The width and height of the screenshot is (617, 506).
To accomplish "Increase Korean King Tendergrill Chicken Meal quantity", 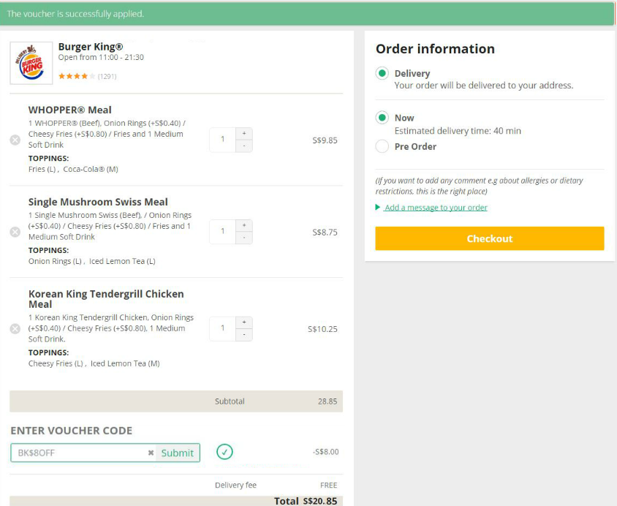I will point(244,322).
